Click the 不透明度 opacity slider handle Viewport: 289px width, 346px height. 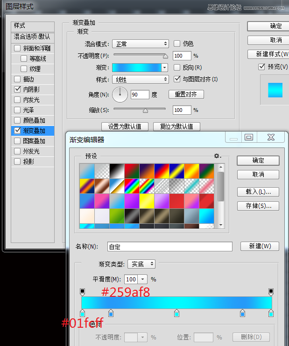click(x=165, y=57)
